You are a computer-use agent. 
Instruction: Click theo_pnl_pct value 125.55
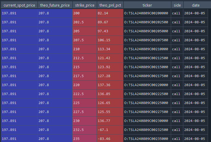click(110, 112)
